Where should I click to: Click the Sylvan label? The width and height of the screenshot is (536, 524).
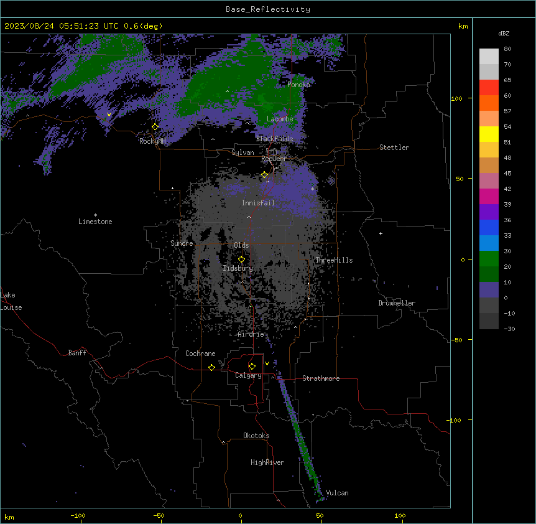(243, 152)
